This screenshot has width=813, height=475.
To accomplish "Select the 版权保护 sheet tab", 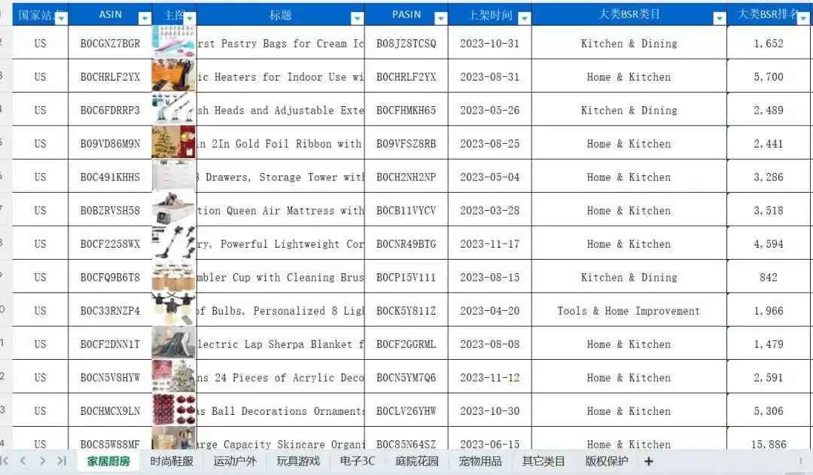I will coord(607,461).
